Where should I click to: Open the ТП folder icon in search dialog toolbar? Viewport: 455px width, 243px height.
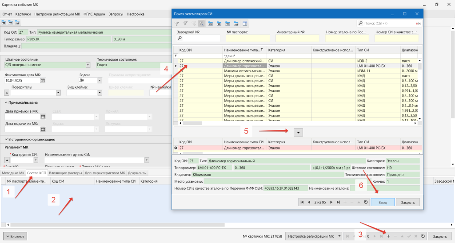(219, 24)
